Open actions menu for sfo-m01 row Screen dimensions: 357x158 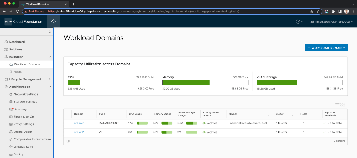coord(68,123)
